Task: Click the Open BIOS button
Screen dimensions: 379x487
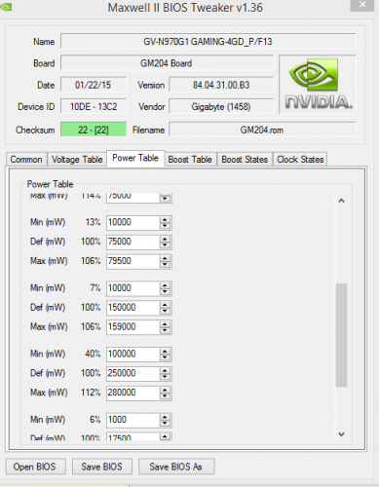Action: 35,467
